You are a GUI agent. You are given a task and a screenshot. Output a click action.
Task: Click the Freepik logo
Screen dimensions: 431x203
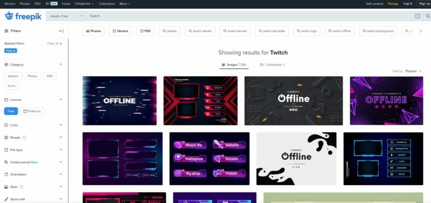click(x=23, y=16)
